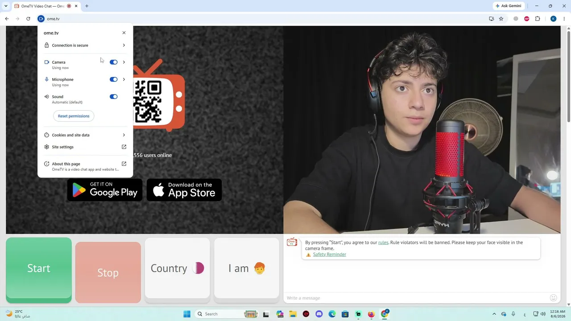The width and height of the screenshot is (571, 321).
Task: Open a new browser tab
Action: click(87, 6)
